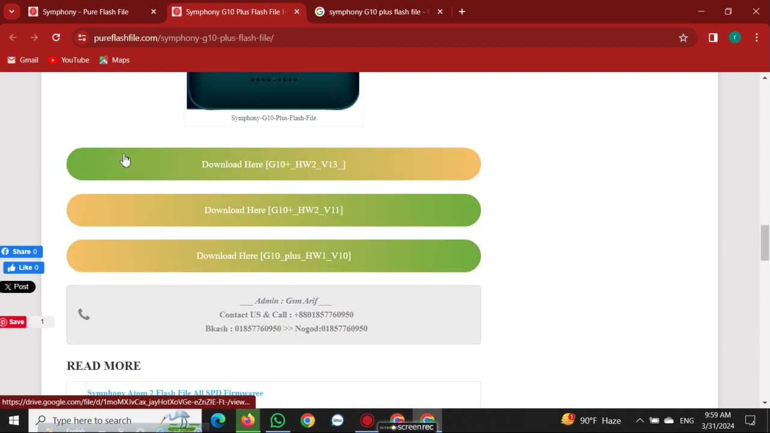Screen dimensions: 770x433
Task: Open the Windows Start menu
Action: (13, 420)
